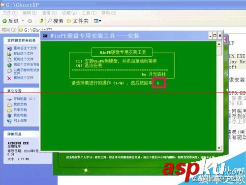Click the console scrollbar down arrow
This screenshot has width=246, height=185.
click(219, 148)
